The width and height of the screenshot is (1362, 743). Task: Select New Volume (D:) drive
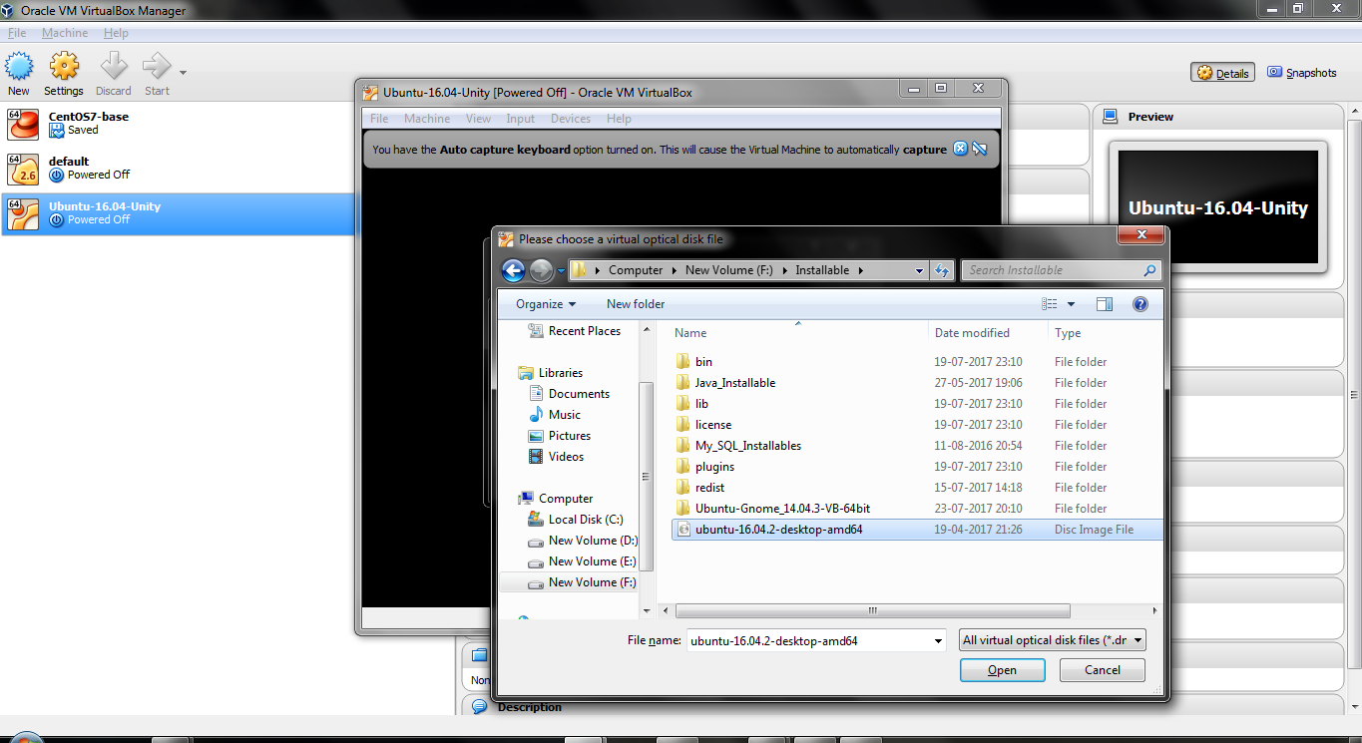coord(581,541)
